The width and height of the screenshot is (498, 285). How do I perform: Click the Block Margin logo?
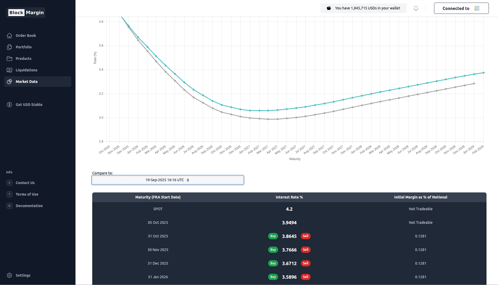[26, 13]
